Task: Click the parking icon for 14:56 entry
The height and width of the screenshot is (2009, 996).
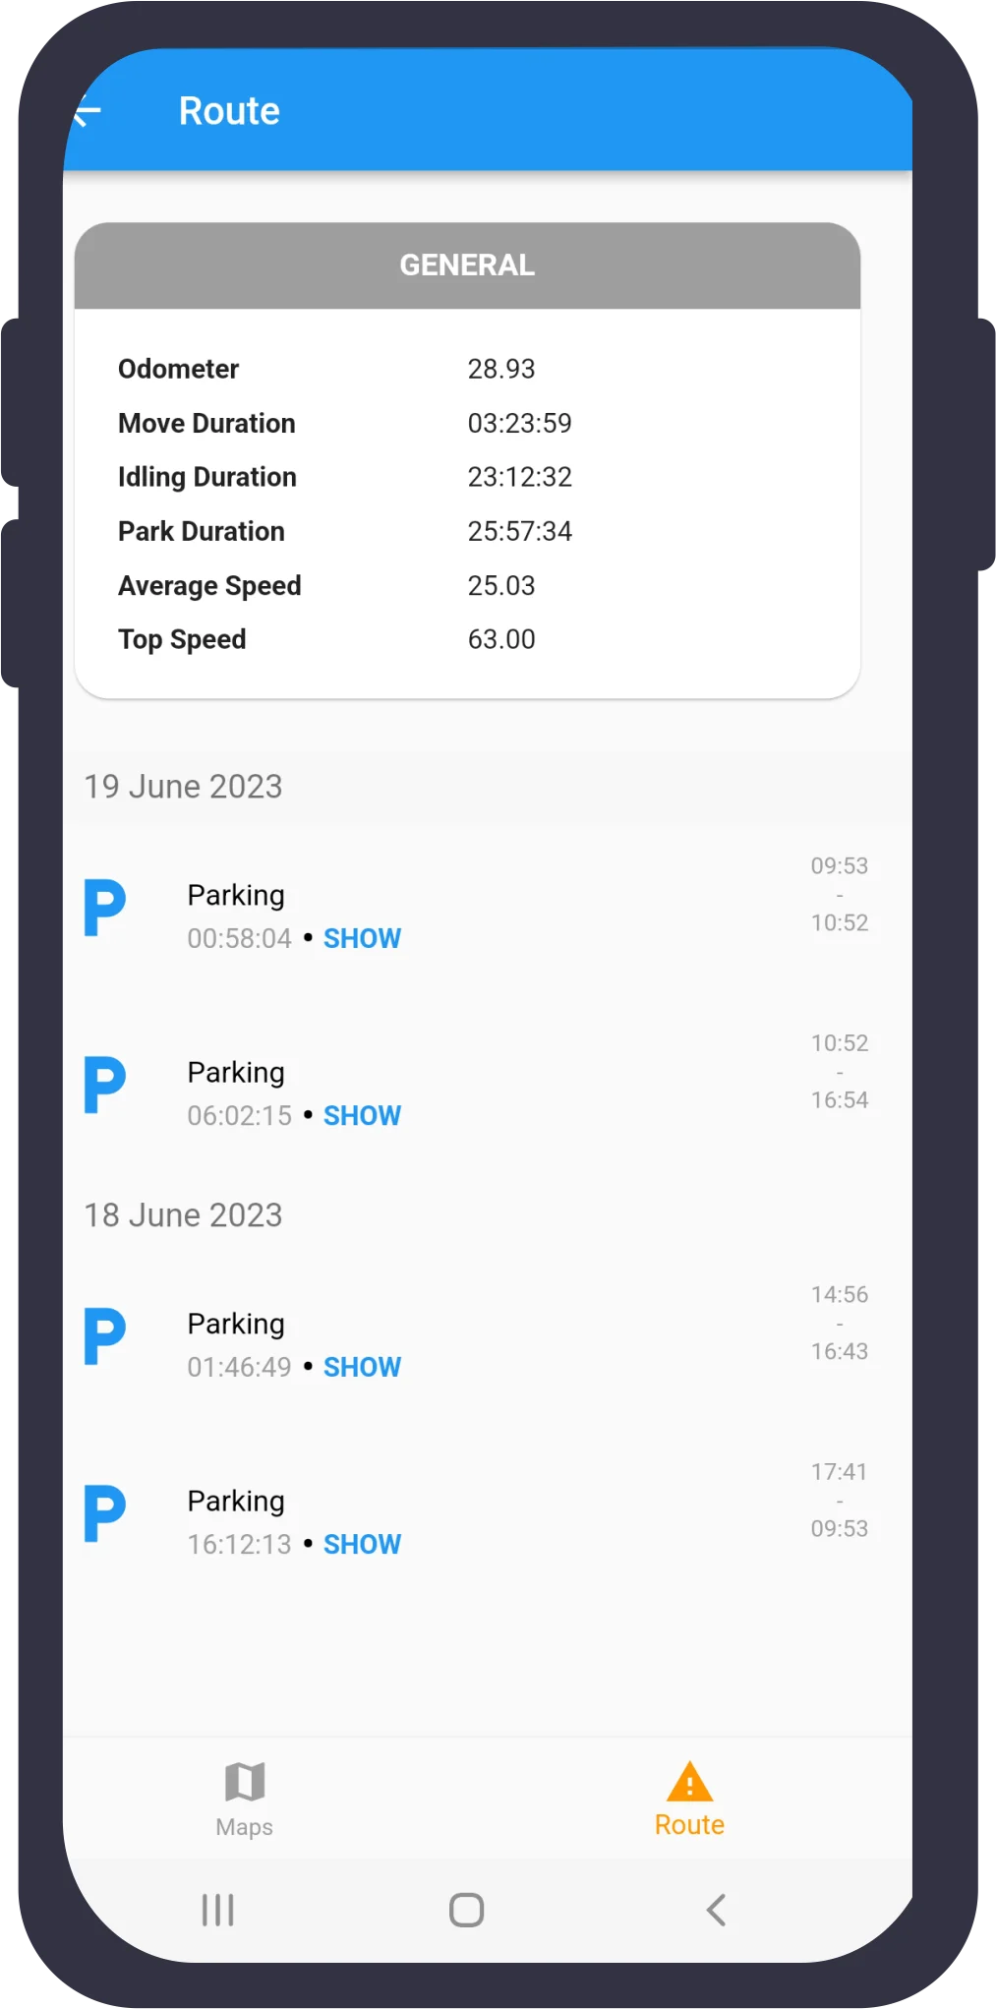Action: pos(104,1336)
